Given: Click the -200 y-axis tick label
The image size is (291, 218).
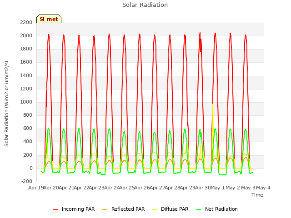Looking at the screenshot, I should [x=27, y=182].
